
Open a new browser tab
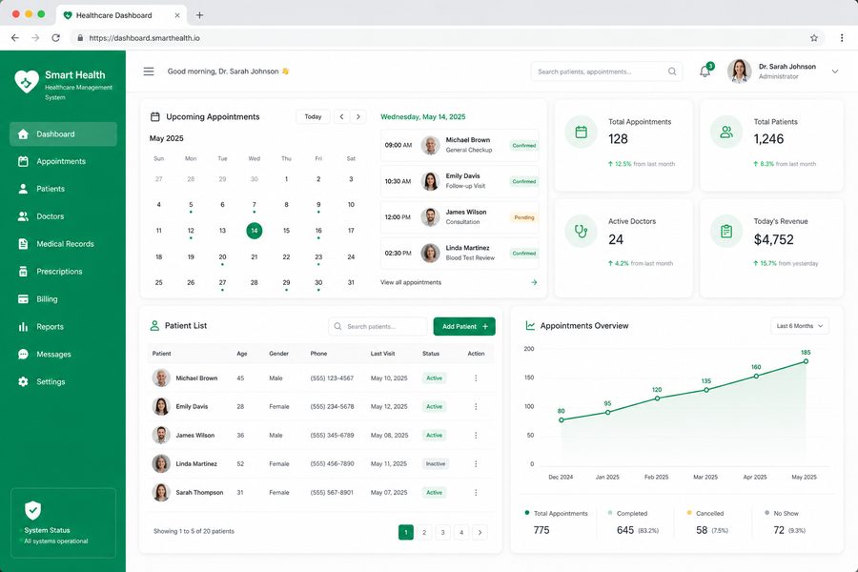[200, 15]
